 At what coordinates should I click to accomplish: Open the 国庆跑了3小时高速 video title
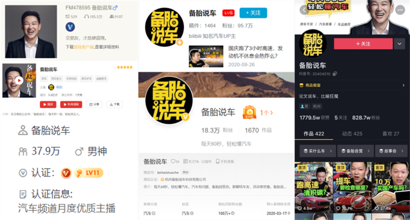(x=255, y=52)
